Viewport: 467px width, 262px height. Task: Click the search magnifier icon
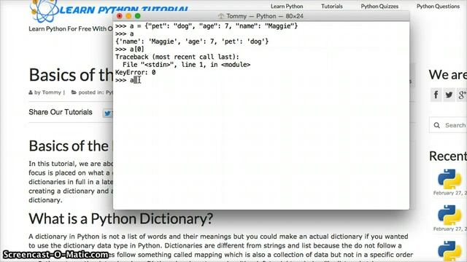(x=436, y=125)
